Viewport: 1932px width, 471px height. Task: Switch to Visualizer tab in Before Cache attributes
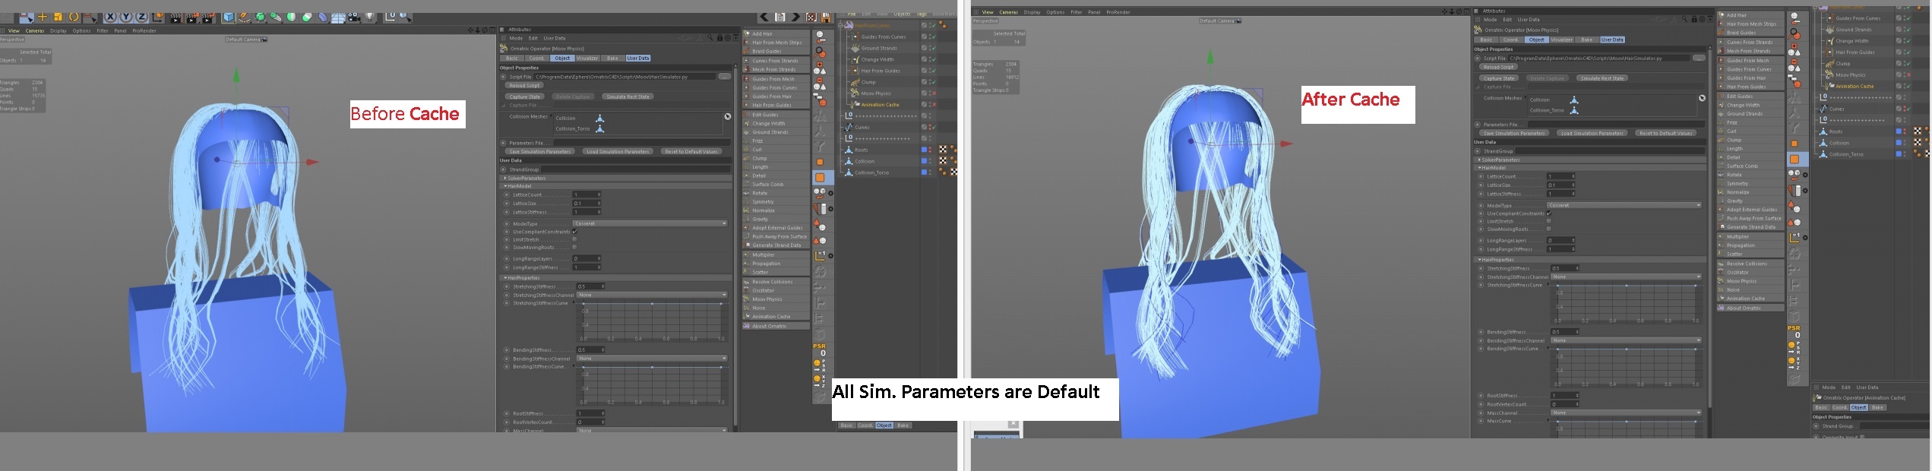[x=587, y=58]
